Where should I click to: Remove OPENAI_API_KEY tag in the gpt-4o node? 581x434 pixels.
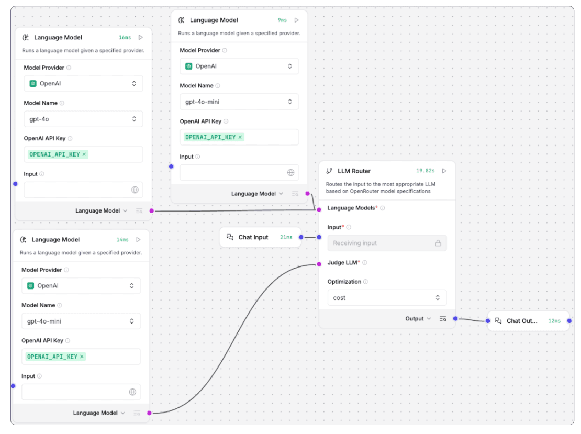(85, 154)
